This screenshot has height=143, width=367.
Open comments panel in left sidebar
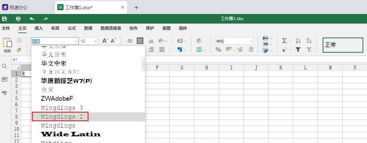[4, 80]
